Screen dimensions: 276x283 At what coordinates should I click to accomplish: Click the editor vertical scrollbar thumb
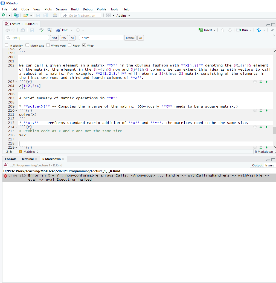click(274, 131)
